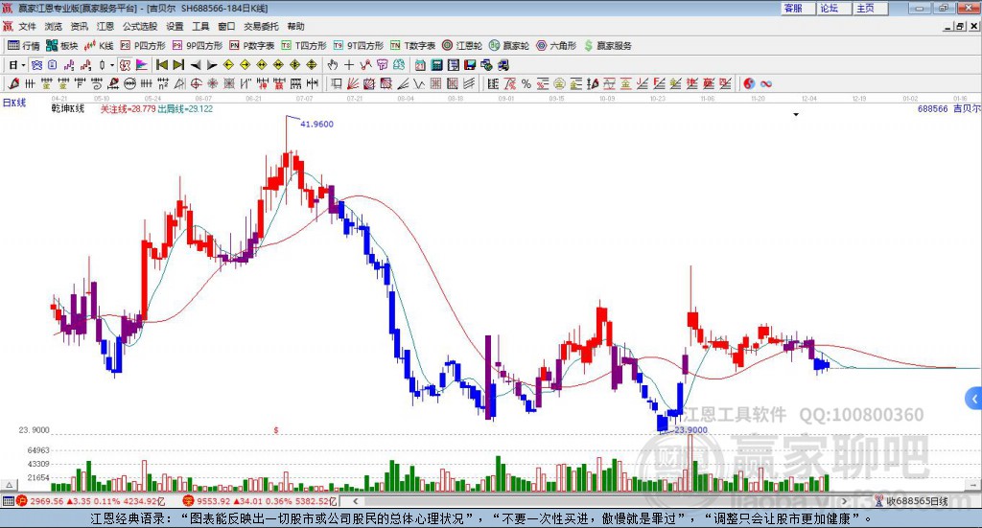Click the 41.9600 high price label
The image size is (982, 528).
(316, 124)
